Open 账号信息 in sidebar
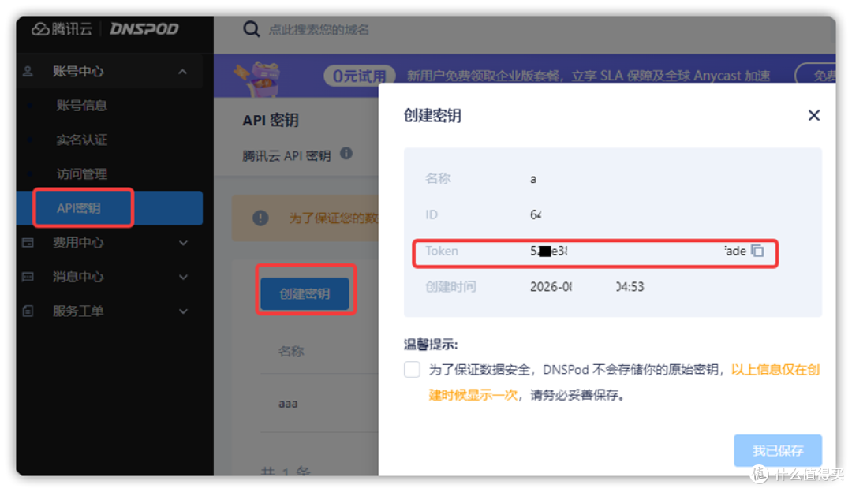The image size is (852, 492). coord(81,106)
